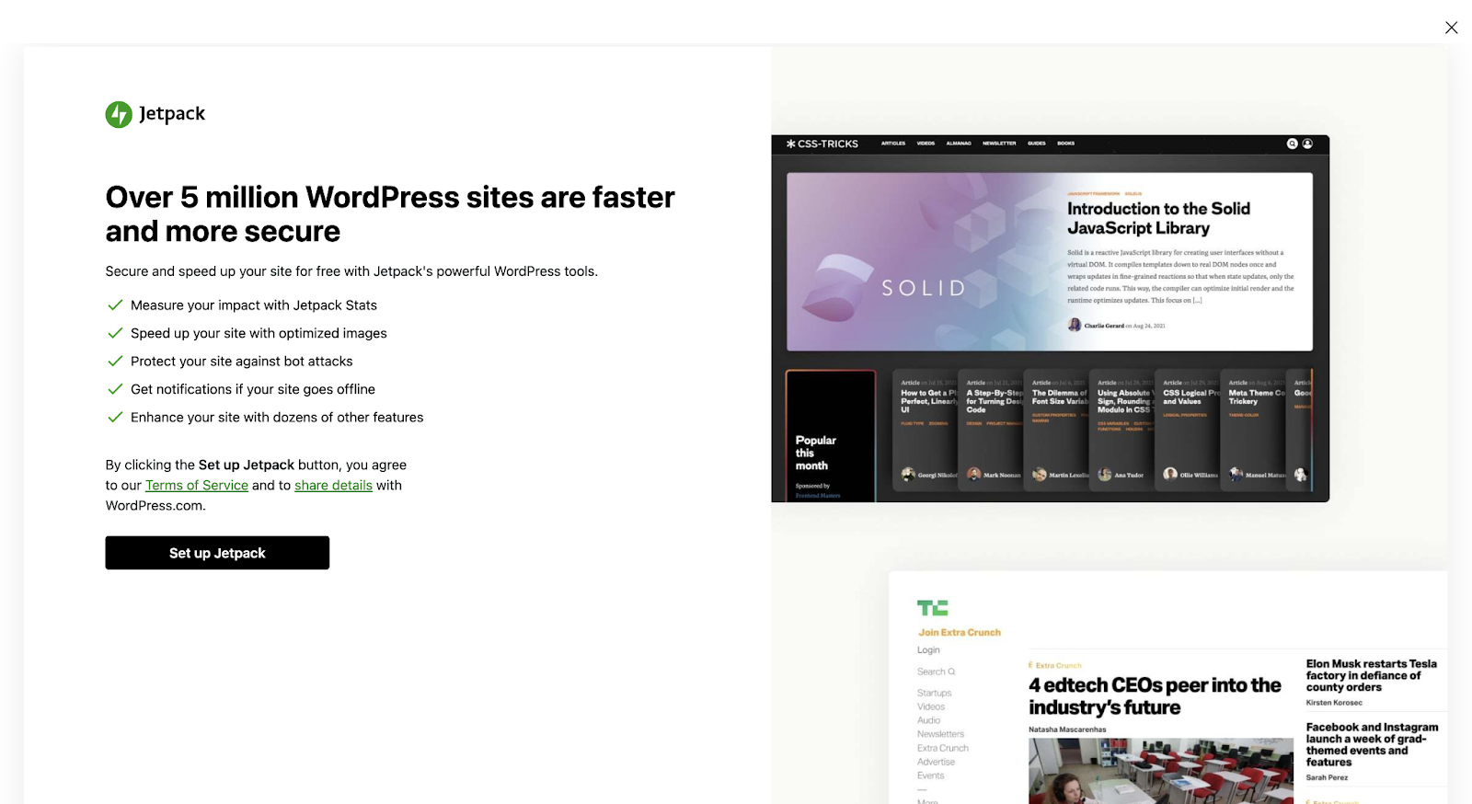1472x804 pixels.
Task: Click the Jetpack wordmark text
Action: 172,114
